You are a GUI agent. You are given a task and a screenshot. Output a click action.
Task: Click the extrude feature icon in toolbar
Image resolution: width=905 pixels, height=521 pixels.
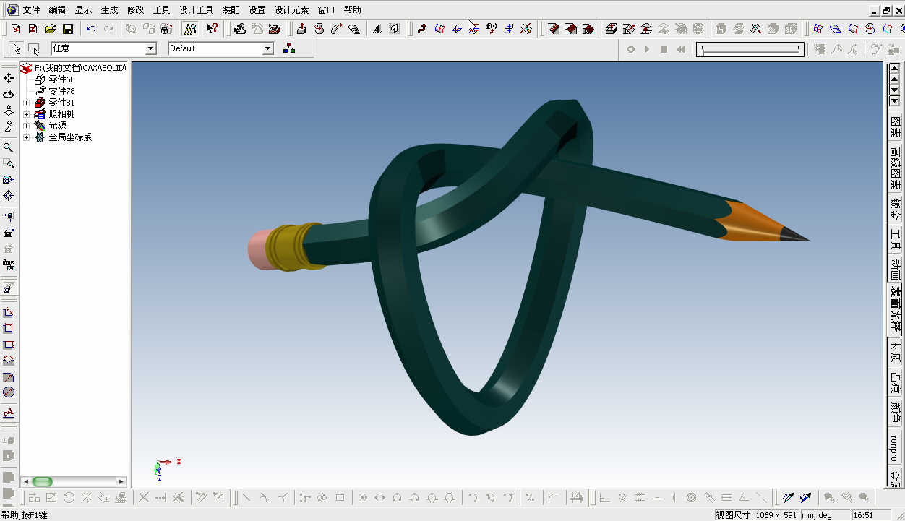(x=301, y=29)
